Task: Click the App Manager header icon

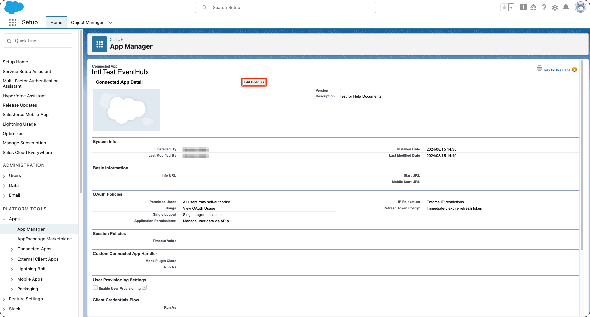Action: [100, 44]
